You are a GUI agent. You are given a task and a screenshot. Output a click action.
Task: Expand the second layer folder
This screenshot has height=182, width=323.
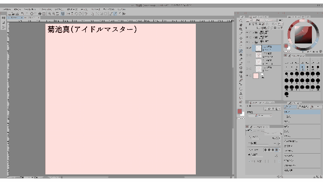click(x=253, y=37)
